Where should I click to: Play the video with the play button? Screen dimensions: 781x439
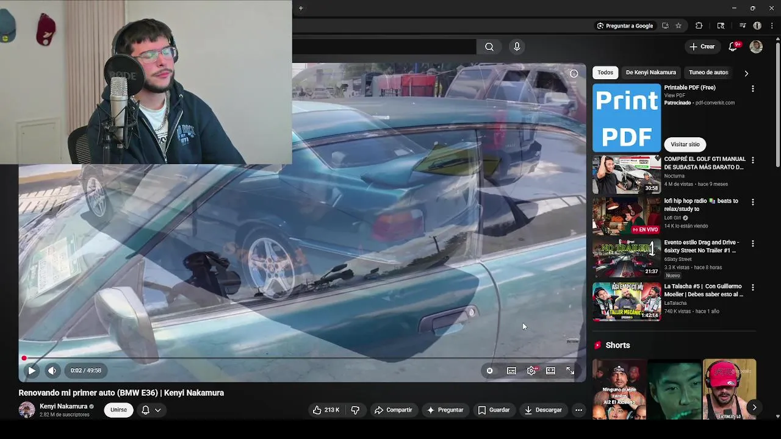click(32, 370)
